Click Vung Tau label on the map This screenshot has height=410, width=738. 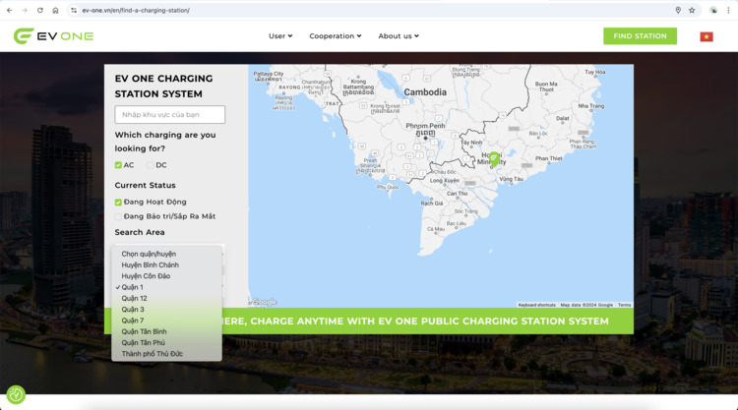(511, 179)
